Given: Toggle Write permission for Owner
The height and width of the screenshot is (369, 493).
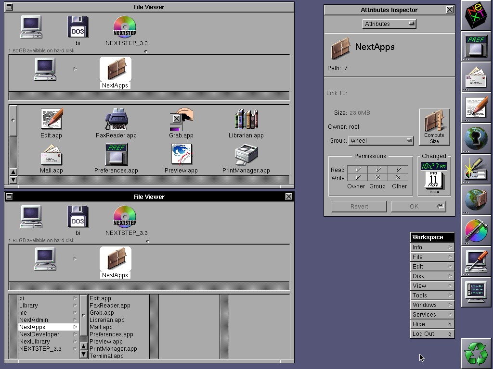Looking at the screenshot, I should click(358, 178).
